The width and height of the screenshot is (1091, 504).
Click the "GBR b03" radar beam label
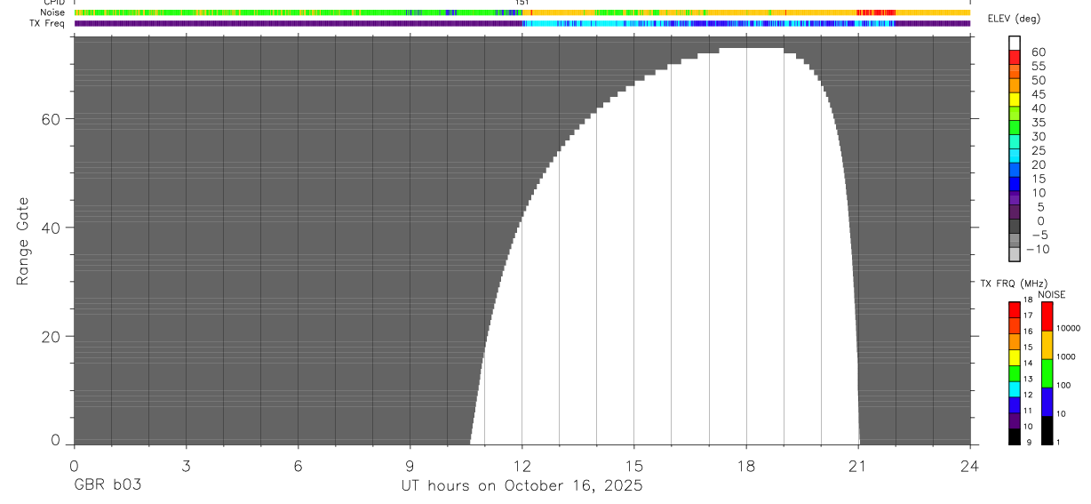click(x=107, y=486)
